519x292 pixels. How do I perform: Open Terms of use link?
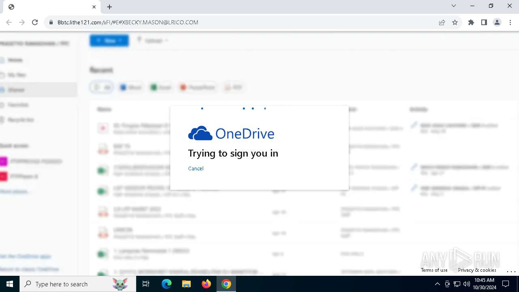coord(434,270)
